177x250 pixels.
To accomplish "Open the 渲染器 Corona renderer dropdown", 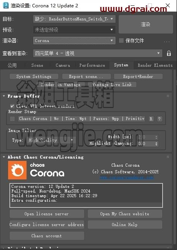I will (74, 41).
